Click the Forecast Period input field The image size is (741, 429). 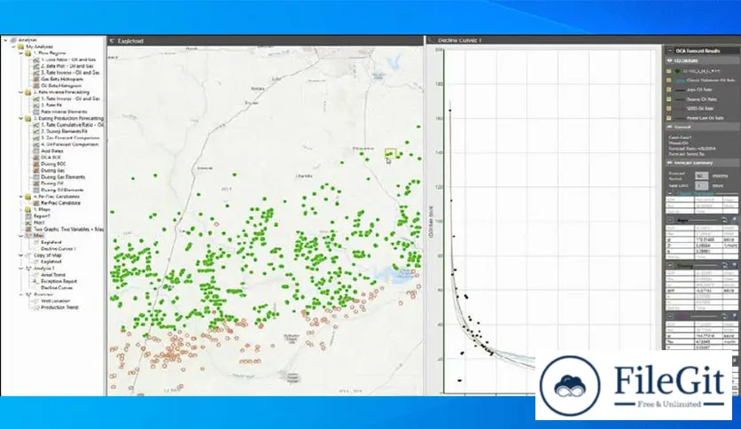point(701,175)
